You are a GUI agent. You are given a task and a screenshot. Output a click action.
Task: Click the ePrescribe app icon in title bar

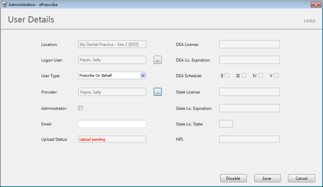pos(4,5)
